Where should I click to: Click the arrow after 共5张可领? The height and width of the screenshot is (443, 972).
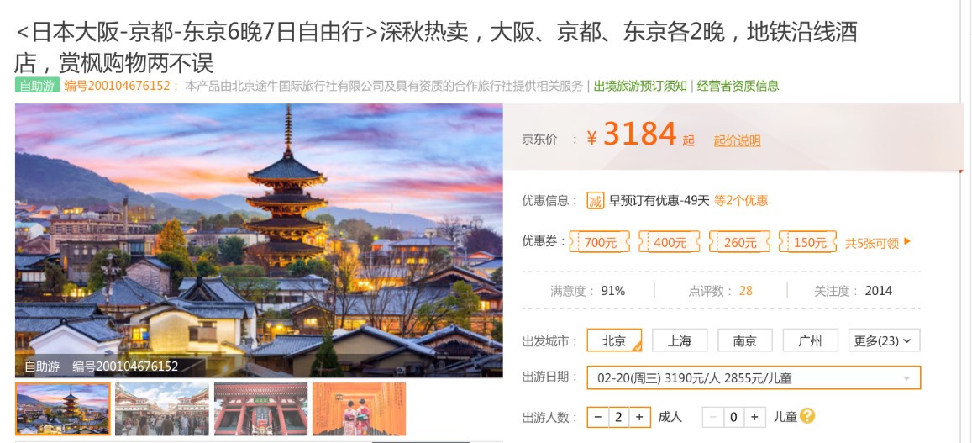pyautogui.click(x=907, y=242)
